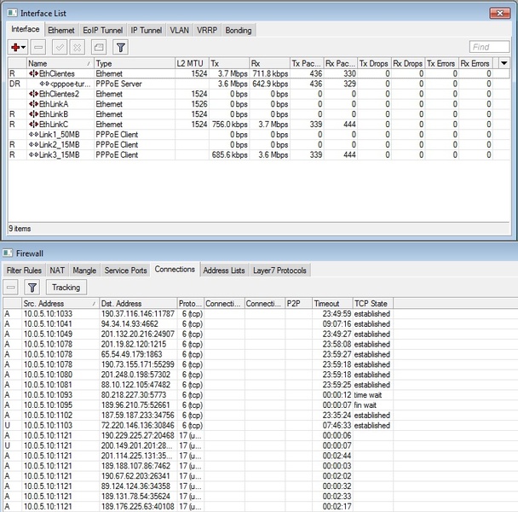
Task: Click the red plus add interface icon
Action: (x=15, y=47)
